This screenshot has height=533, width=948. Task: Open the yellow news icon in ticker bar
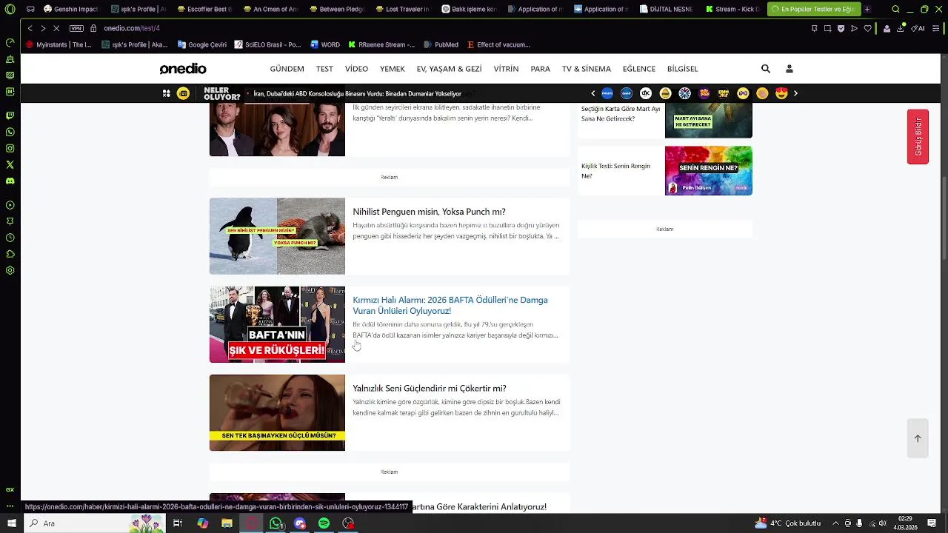pyautogui.click(x=183, y=93)
